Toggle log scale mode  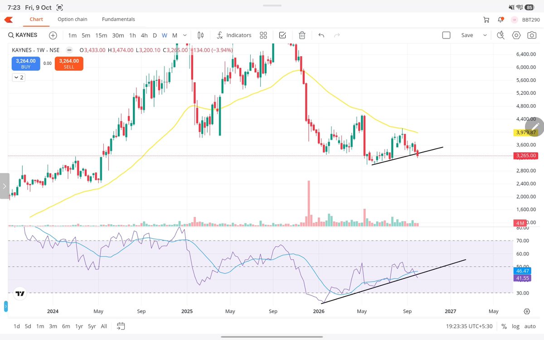tap(516, 326)
